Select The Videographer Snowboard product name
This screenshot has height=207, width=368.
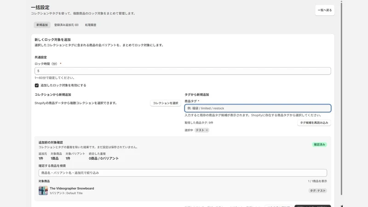(72, 188)
